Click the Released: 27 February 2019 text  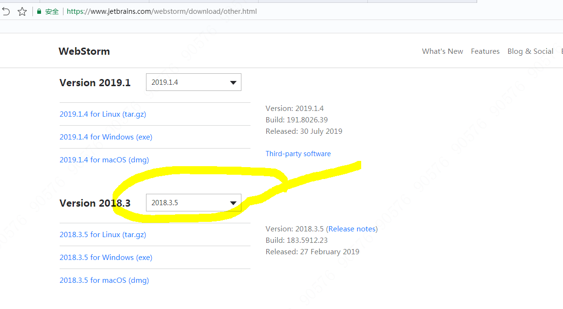(x=313, y=252)
